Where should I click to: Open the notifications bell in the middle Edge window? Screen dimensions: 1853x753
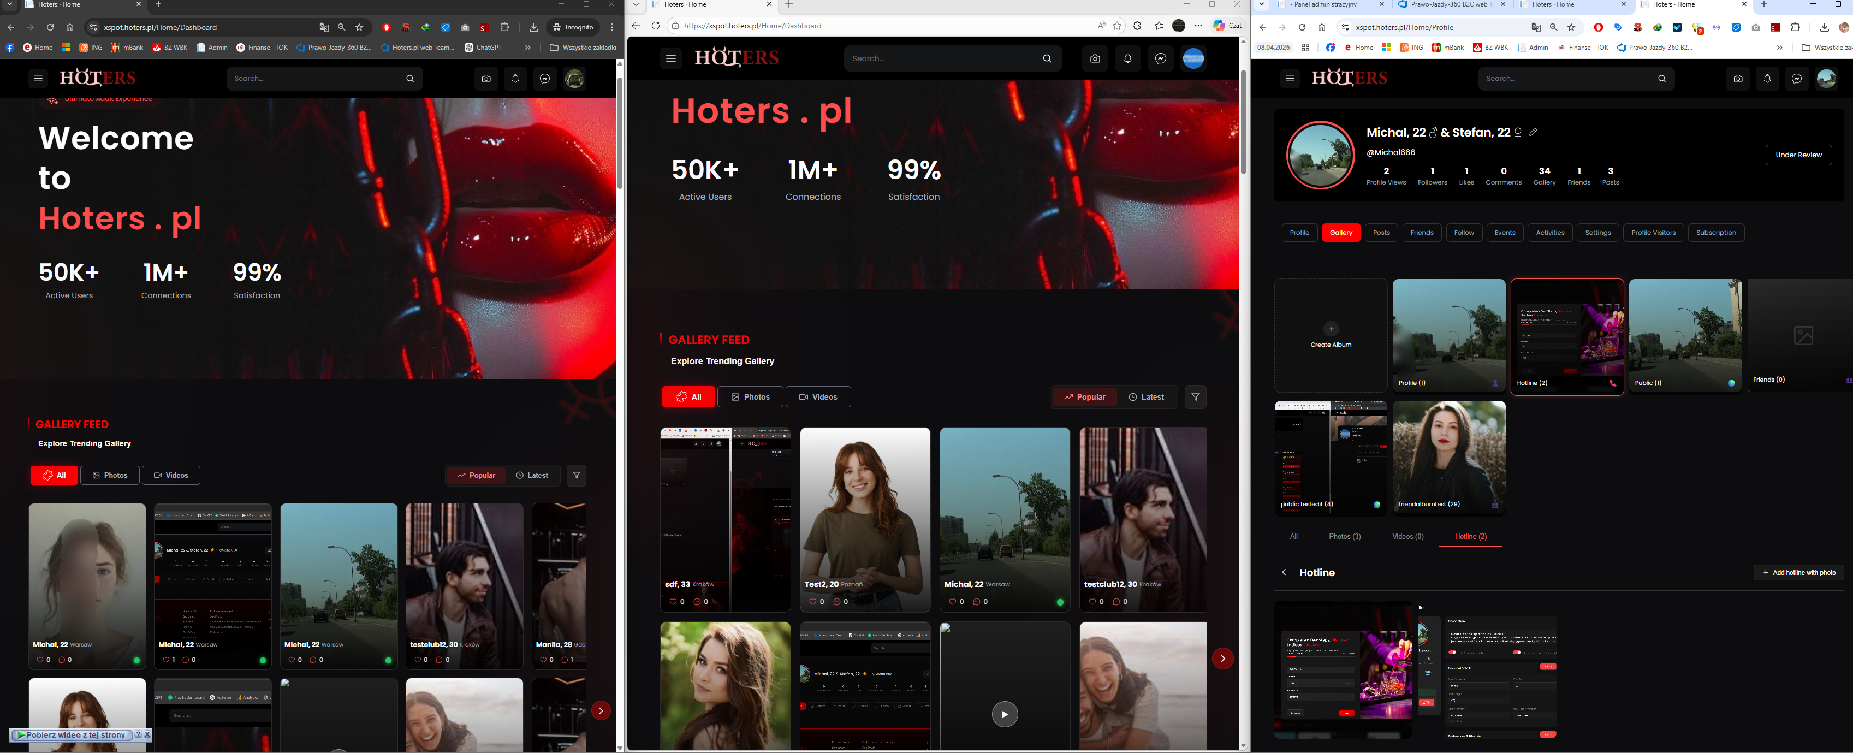[1128, 58]
